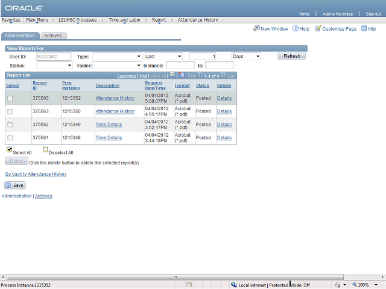Viewport: 386px width, 289px height.
Task: Click the Local intranet globe icon
Action: [x=234, y=285]
